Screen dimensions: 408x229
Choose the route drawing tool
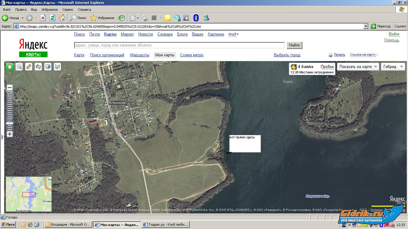pos(38,67)
